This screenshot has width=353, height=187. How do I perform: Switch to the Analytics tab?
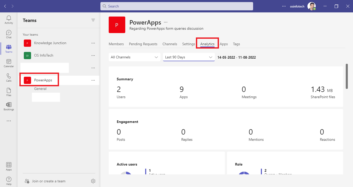tap(207, 44)
